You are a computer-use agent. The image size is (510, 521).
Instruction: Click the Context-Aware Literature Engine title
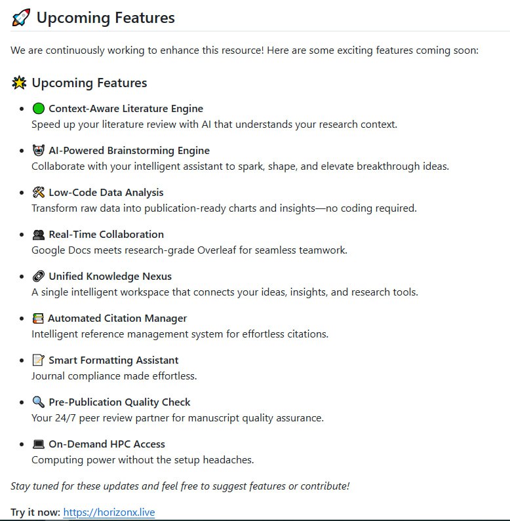coord(126,109)
